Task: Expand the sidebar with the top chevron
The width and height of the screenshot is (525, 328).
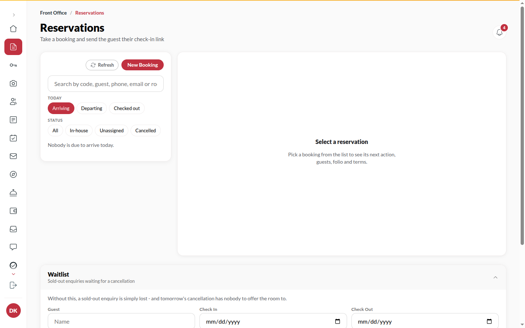Action: (13, 15)
